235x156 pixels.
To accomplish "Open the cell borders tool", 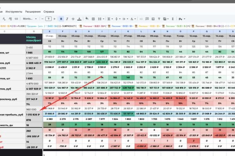I will click(93, 19).
